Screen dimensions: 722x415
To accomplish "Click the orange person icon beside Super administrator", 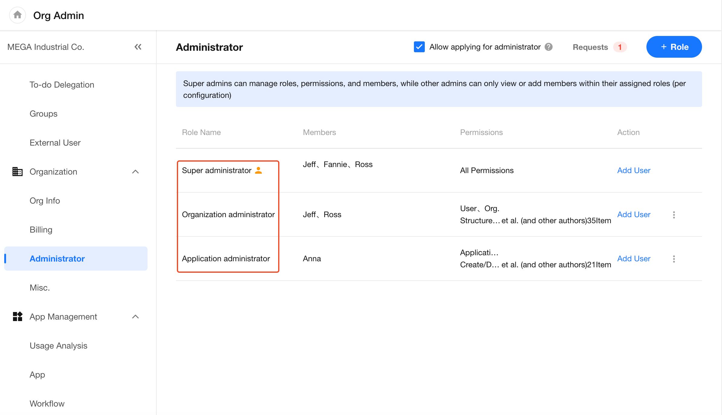I will (x=259, y=170).
